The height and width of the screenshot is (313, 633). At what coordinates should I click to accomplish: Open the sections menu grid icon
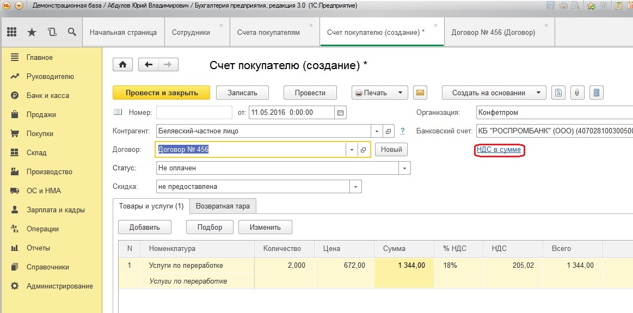tap(12, 32)
